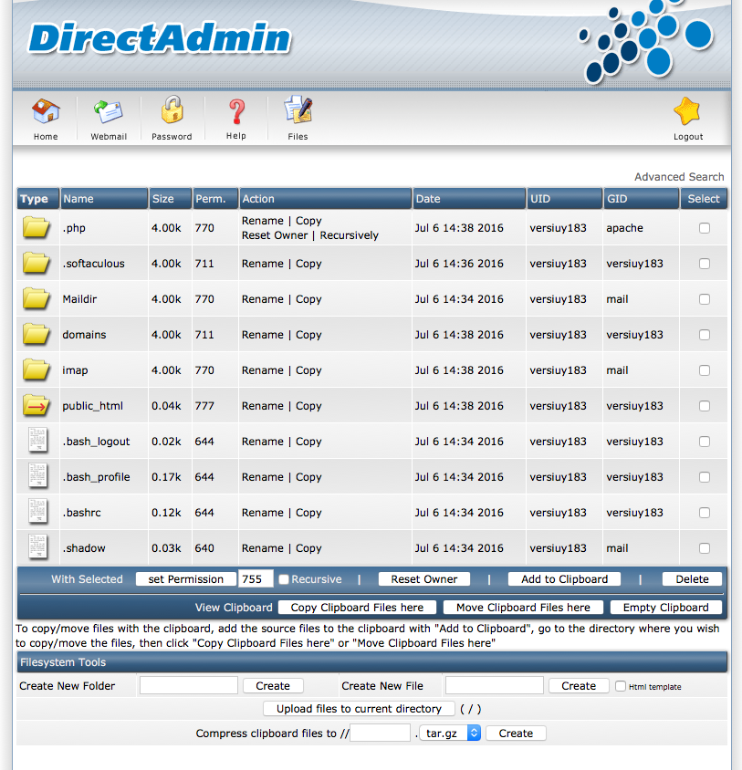Click the .bashrc file icon
Viewport: 742px width, 770px height.
[37, 511]
